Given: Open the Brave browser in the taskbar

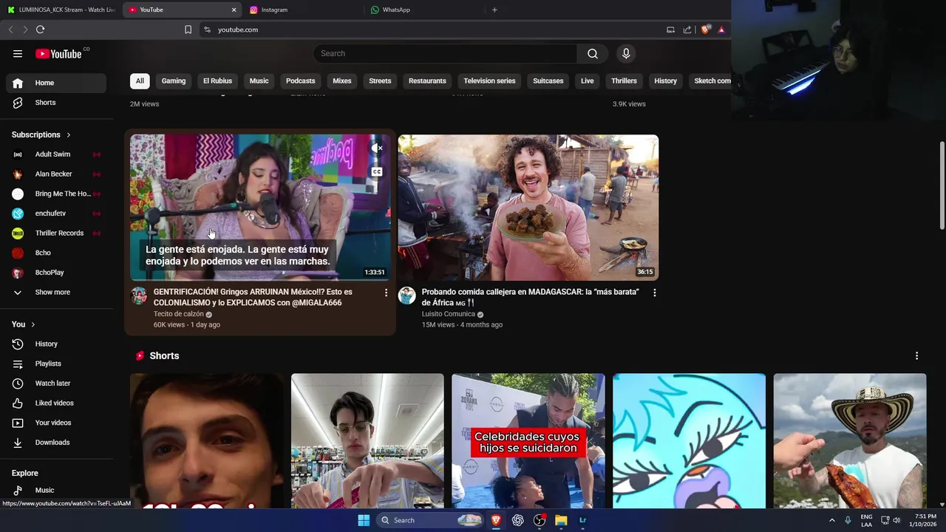Looking at the screenshot, I should 496,520.
